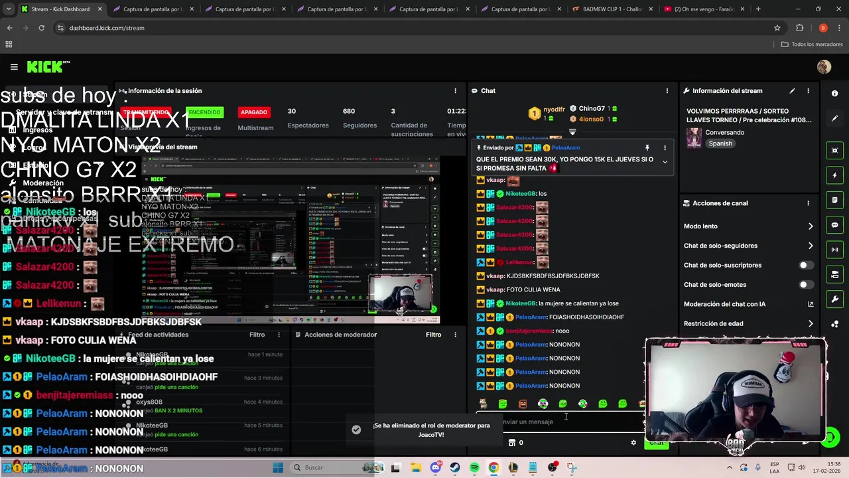Open the Acciones de moderador Filtro dropdown
849x478 pixels.
tap(433, 335)
